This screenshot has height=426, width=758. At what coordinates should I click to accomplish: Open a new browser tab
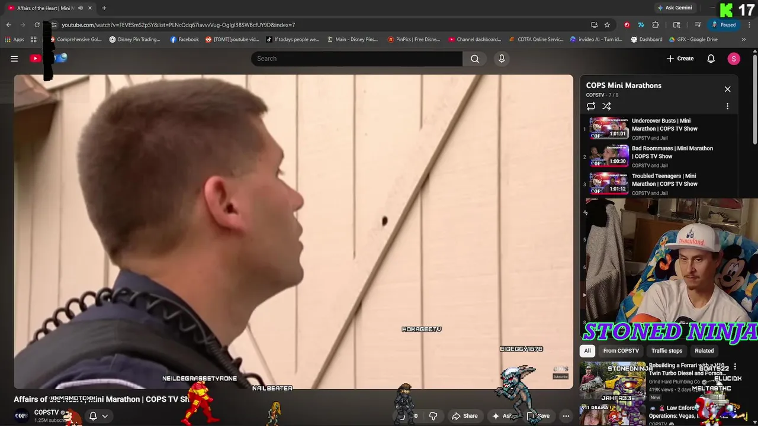click(x=104, y=8)
